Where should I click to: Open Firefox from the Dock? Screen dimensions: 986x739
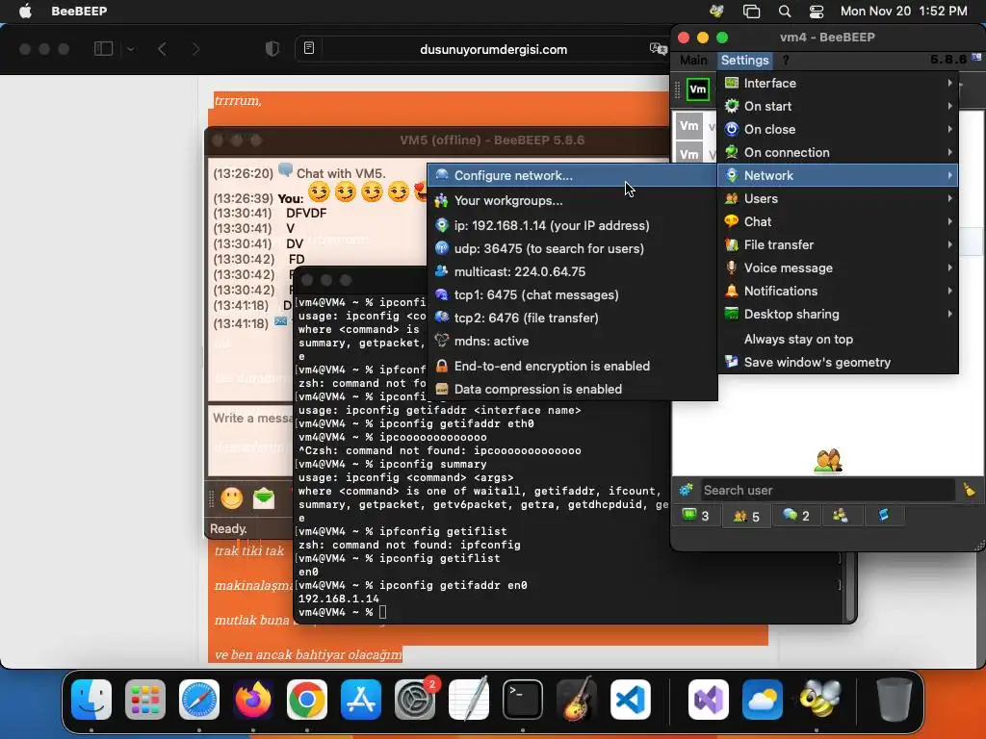click(x=253, y=699)
